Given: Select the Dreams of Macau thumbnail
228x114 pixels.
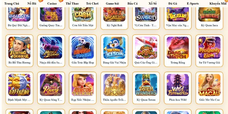Looking at the screenshot, I should tap(209, 85).
